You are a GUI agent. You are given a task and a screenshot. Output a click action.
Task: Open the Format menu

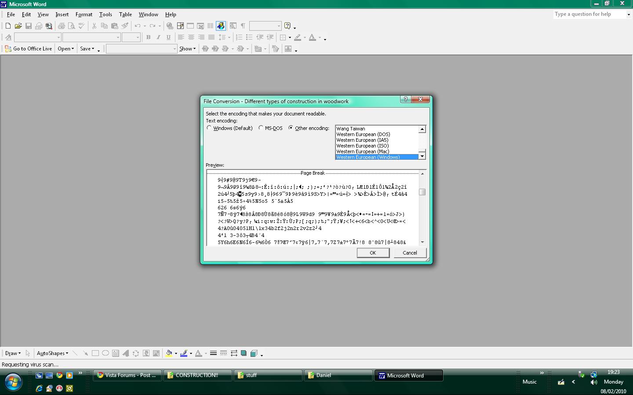point(84,14)
